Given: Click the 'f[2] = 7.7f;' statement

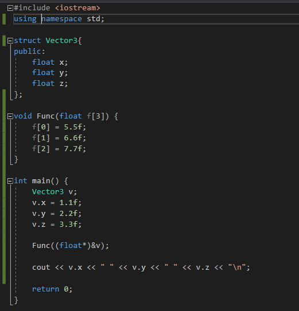Looking at the screenshot, I should 59,148.
